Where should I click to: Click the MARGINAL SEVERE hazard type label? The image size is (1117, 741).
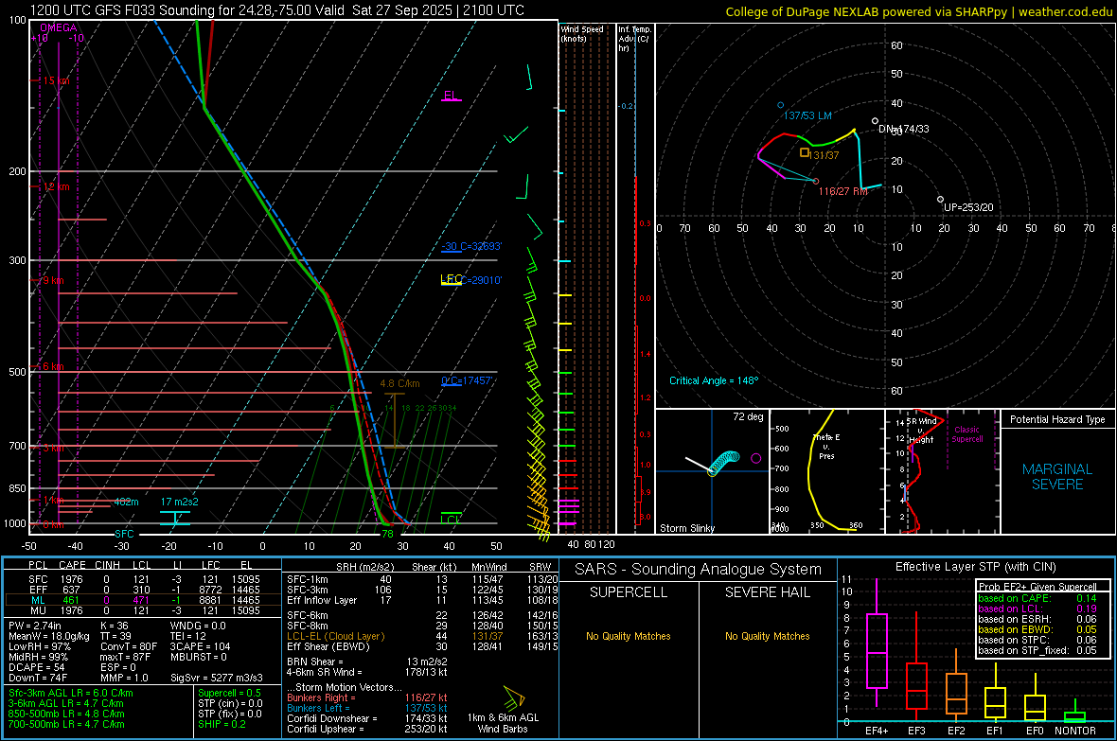pyautogui.click(x=1057, y=477)
